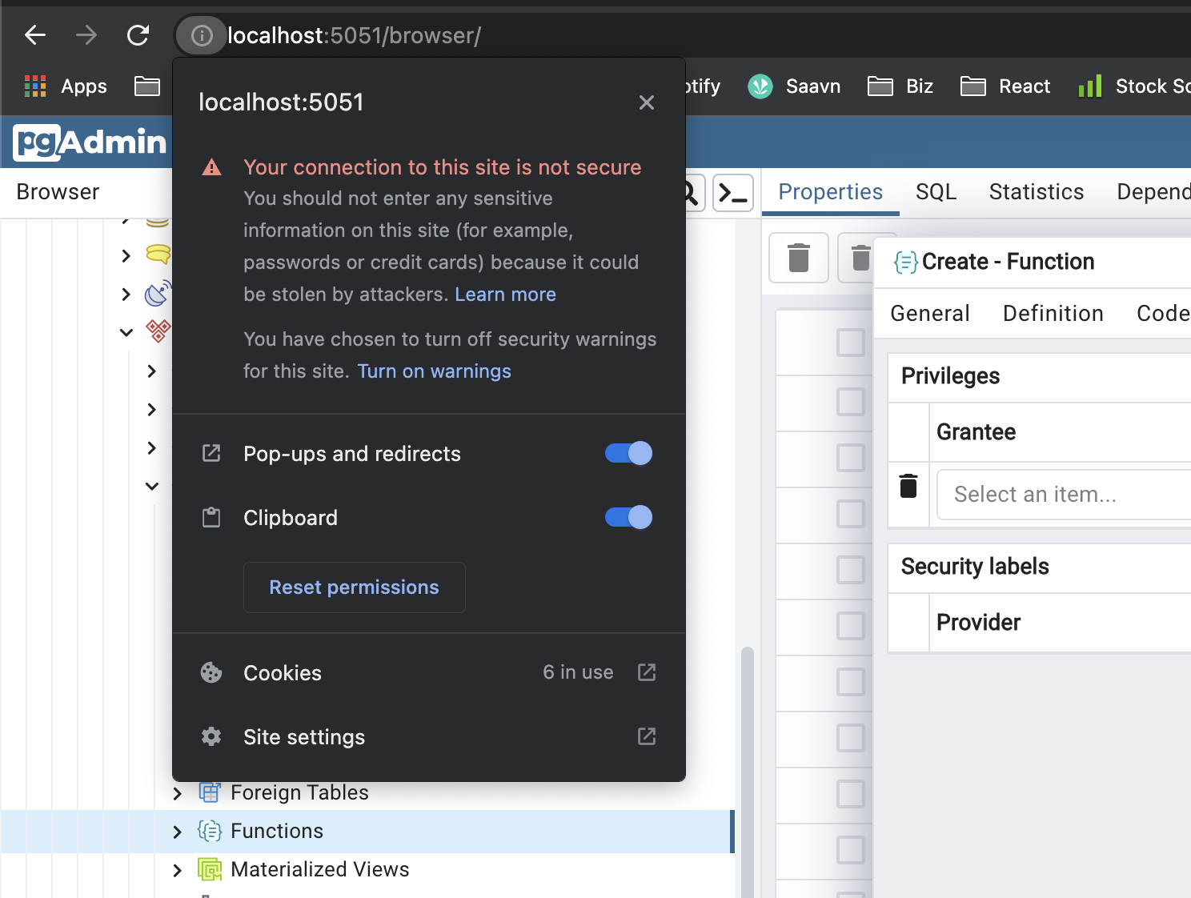Click the Saavn bookmark icon
The image size is (1191, 898).
(x=760, y=86)
